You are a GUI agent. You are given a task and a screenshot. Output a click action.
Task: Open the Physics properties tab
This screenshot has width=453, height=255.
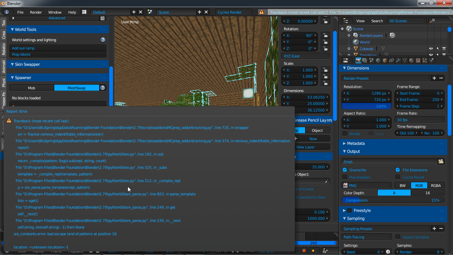point(431,60)
